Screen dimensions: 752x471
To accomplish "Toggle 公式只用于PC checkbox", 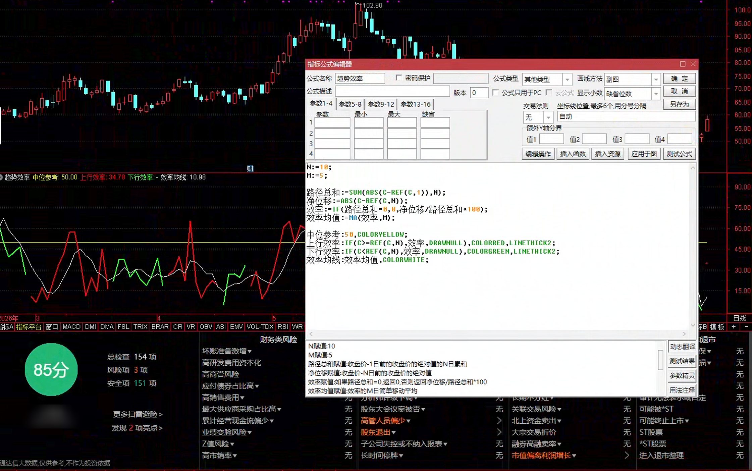I will point(495,92).
